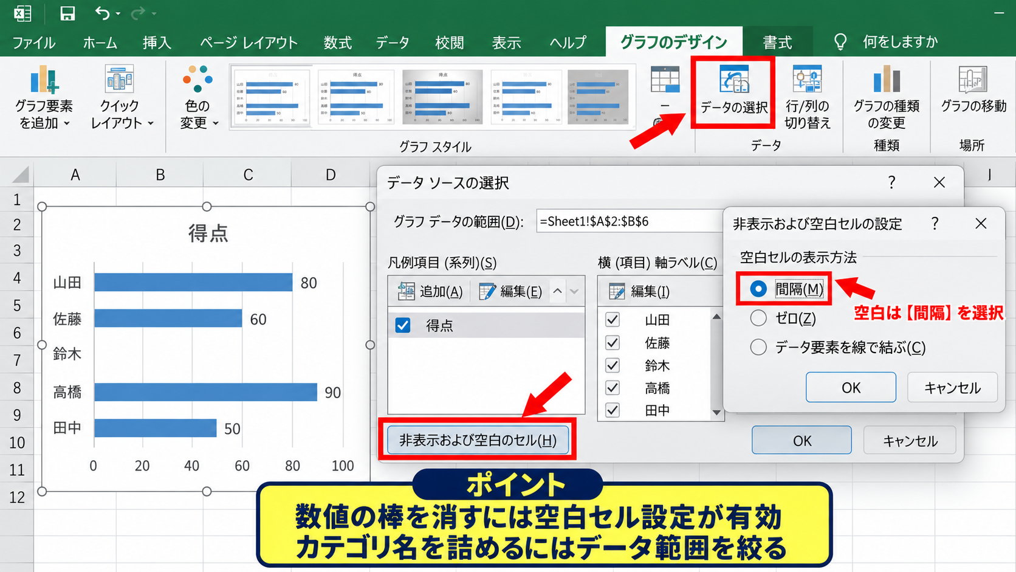This screenshot has width=1016, height=572.
Task: Select the third gradient chart style
Action: coord(442,97)
